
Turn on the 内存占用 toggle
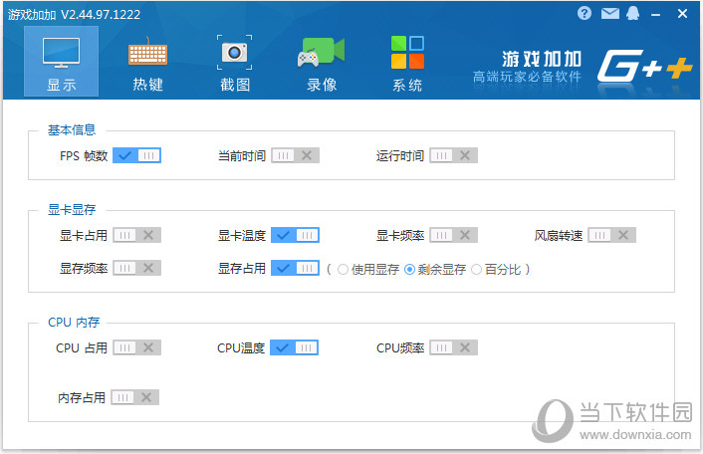135,397
